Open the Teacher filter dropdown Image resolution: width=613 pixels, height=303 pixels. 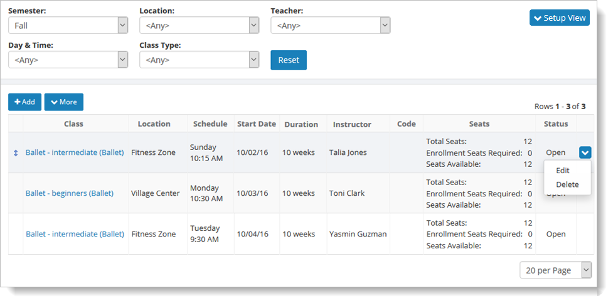pos(330,26)
